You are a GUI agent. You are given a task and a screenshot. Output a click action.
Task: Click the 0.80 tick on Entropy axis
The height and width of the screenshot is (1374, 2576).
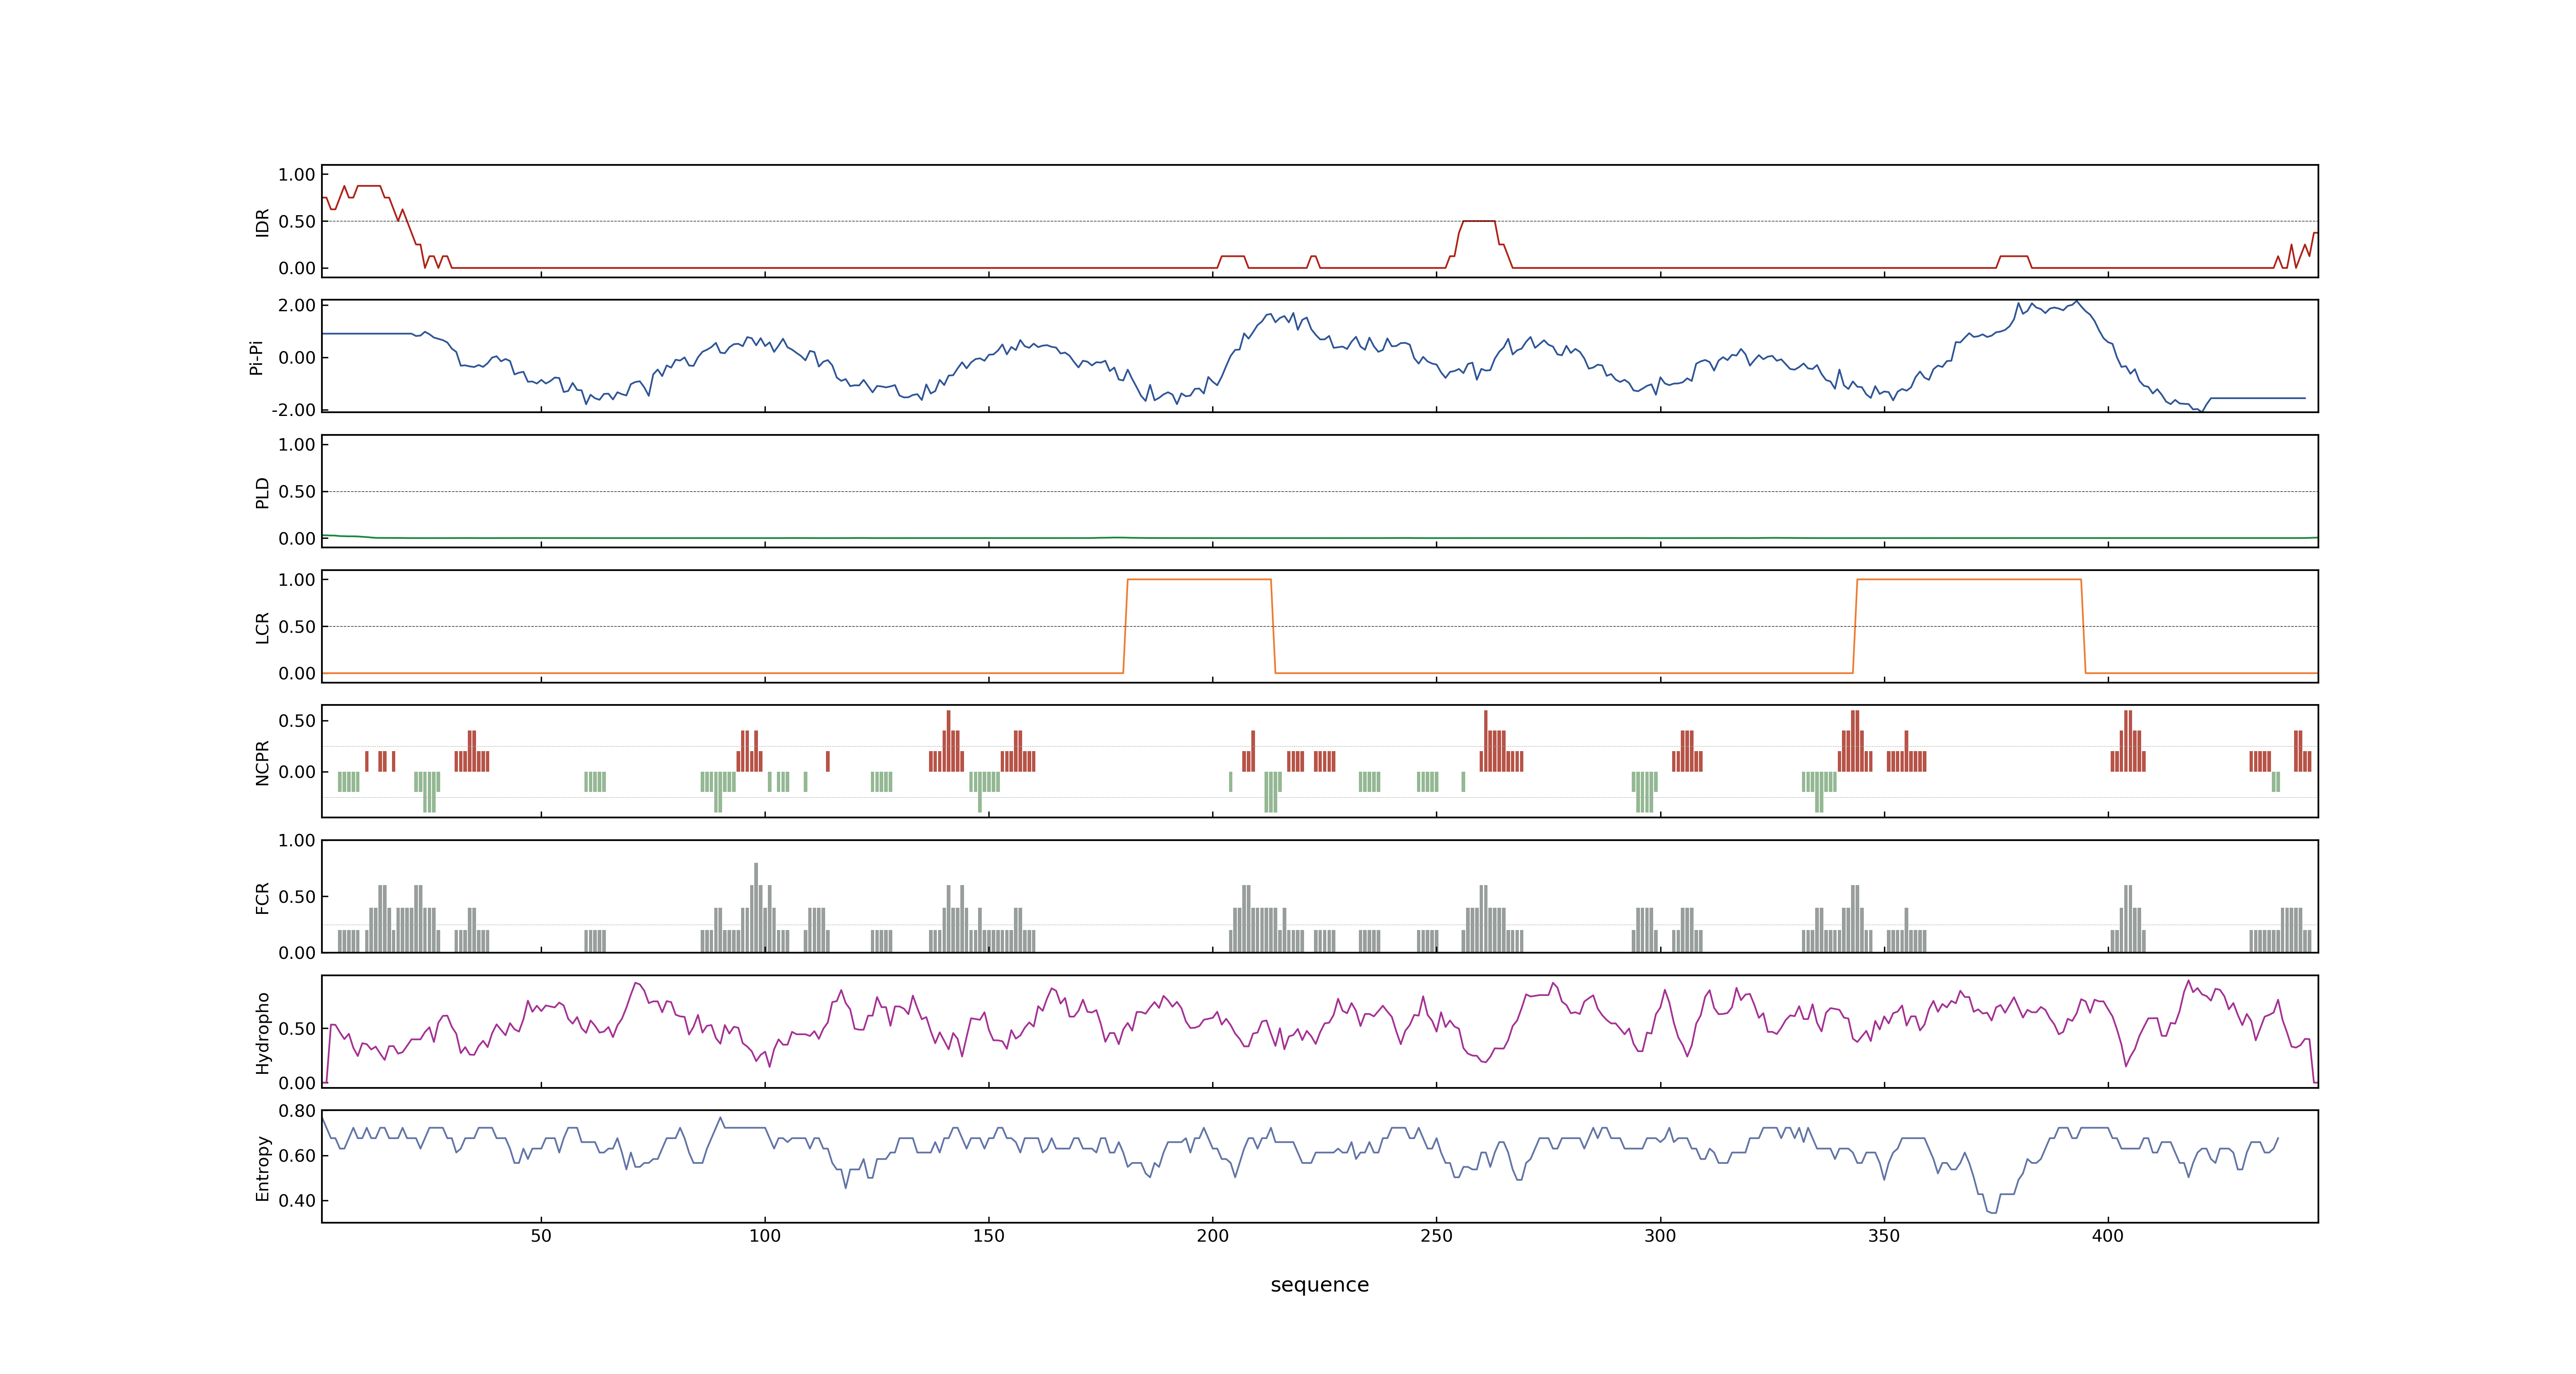297,1111
